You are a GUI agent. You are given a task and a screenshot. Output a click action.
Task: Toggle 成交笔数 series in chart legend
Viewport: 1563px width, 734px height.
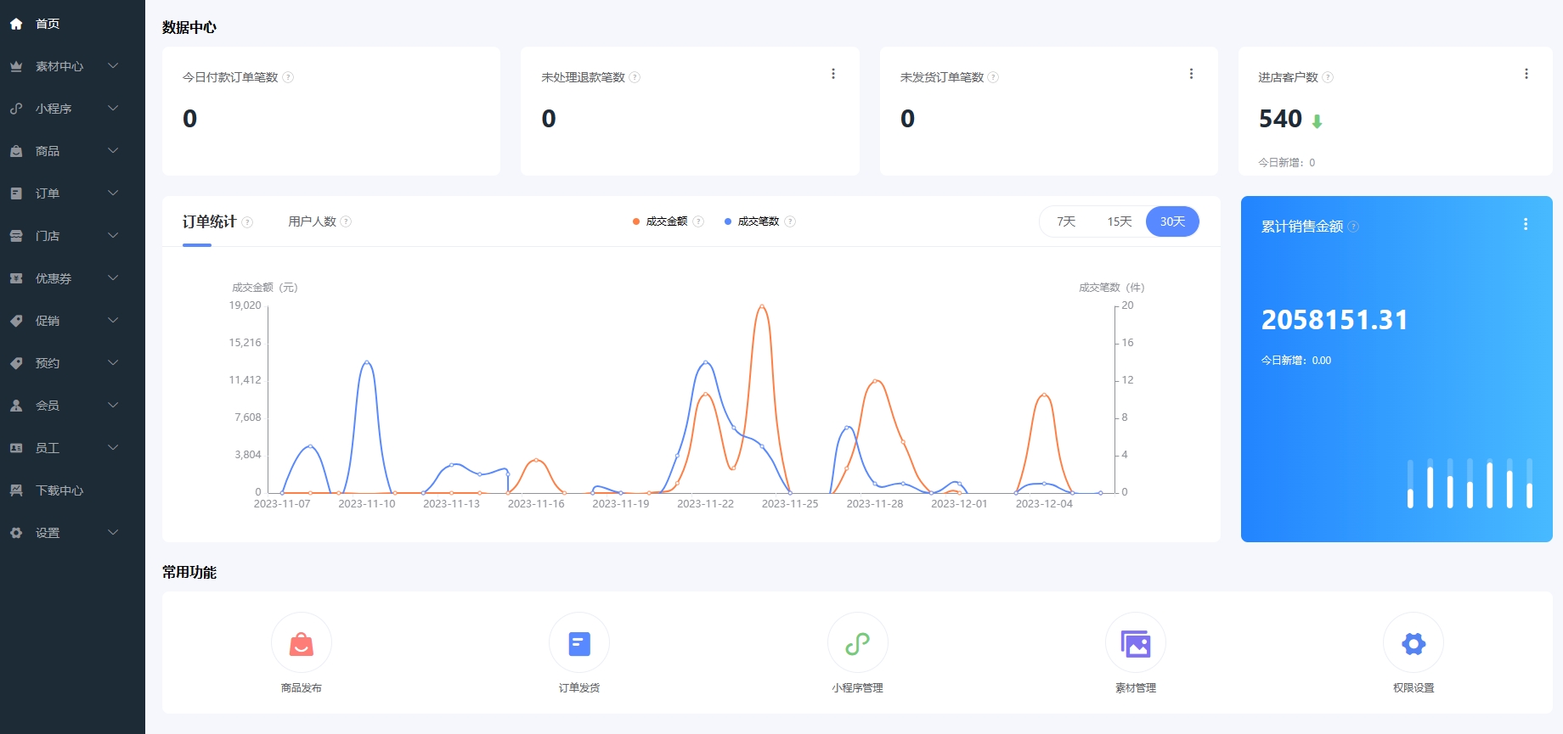coord(752,221)
